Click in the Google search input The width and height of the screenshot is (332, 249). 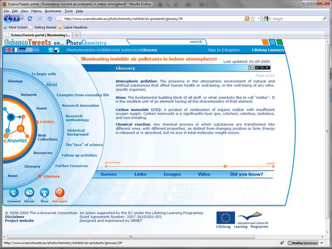(x=297, y=19)
